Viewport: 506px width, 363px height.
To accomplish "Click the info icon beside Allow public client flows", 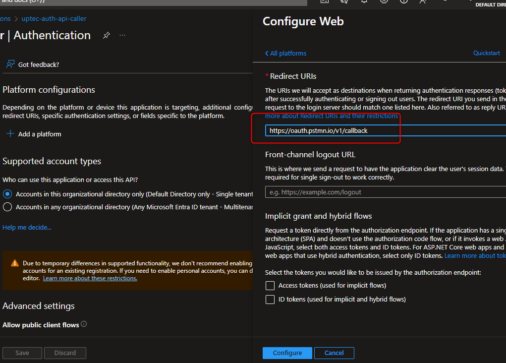I will tap(84, 324).
